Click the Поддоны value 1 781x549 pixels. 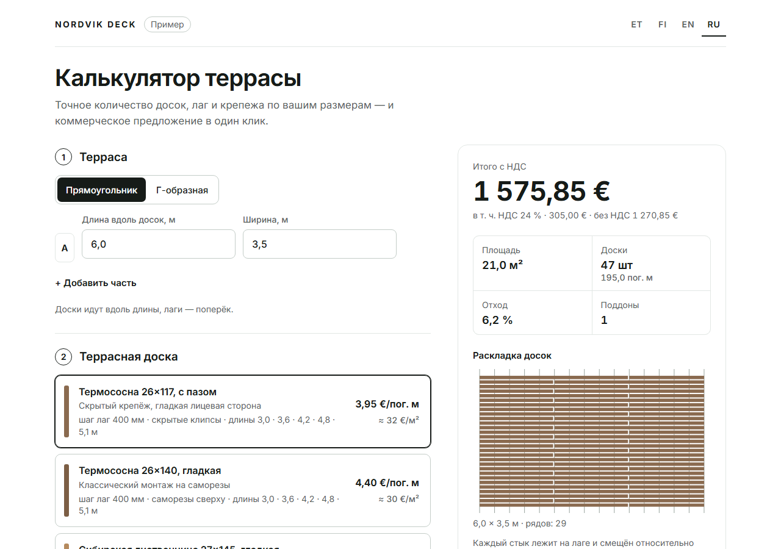tap(604, 320)
